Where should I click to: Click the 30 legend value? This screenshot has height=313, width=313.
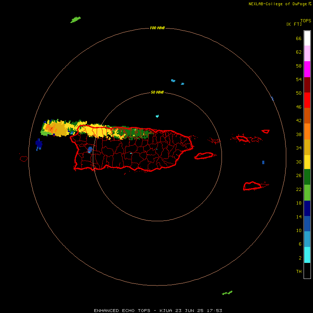[x=299, y=162]
